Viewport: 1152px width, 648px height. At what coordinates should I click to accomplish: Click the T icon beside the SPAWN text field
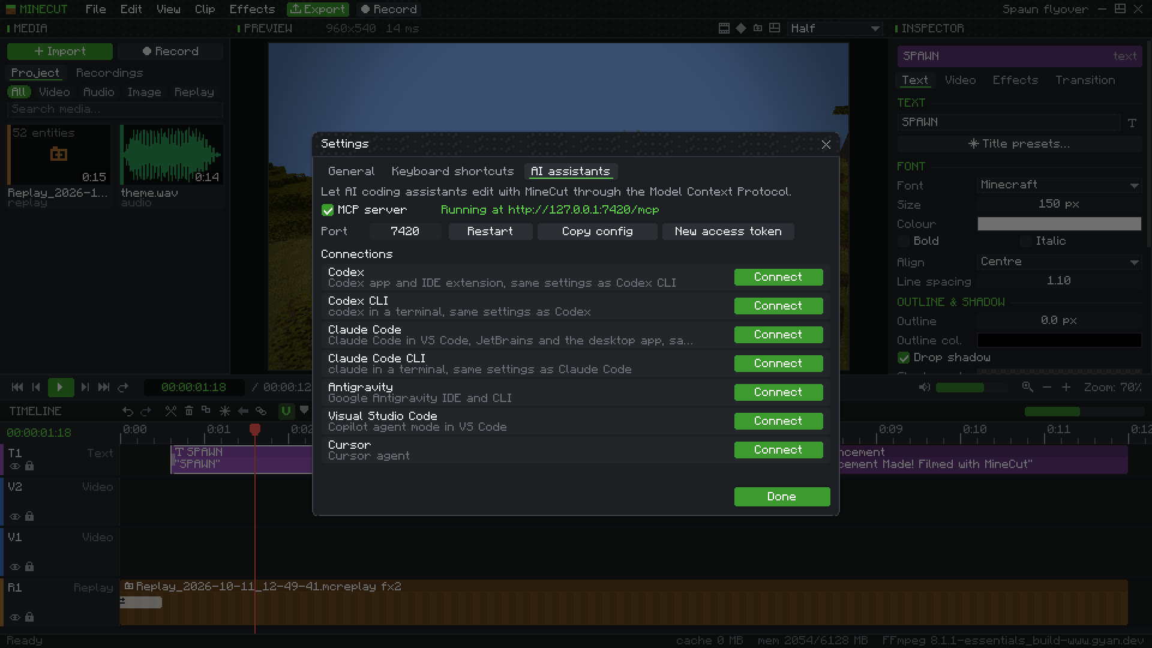click(x=1132, y=122)
